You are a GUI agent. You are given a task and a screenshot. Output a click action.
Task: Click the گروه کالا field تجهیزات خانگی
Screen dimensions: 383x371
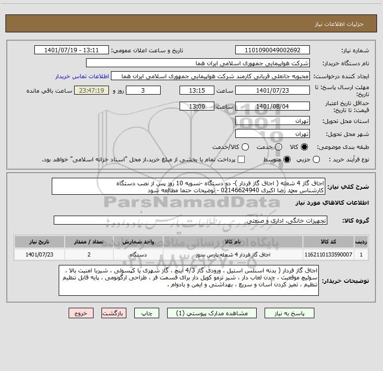(191, 220)
